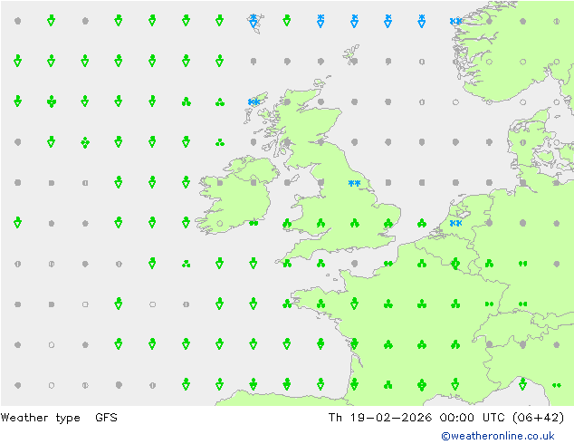Click the green rain symbol at Brittany's western tip

(x=287, y=304)
